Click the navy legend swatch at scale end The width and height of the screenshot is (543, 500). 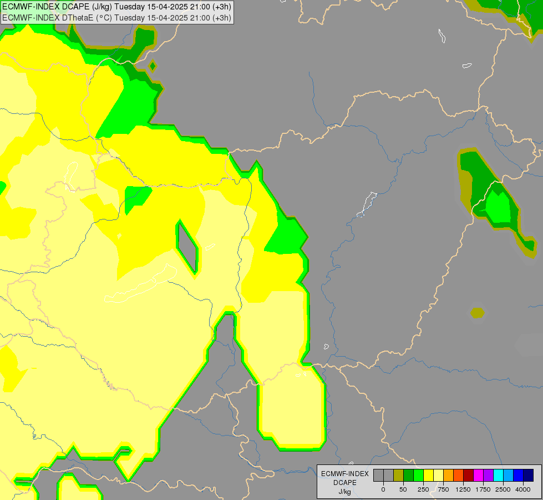[x=529, y=476]
